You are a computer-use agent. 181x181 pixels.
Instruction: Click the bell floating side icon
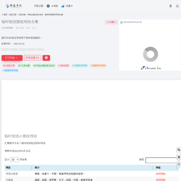tap(179, 157)
